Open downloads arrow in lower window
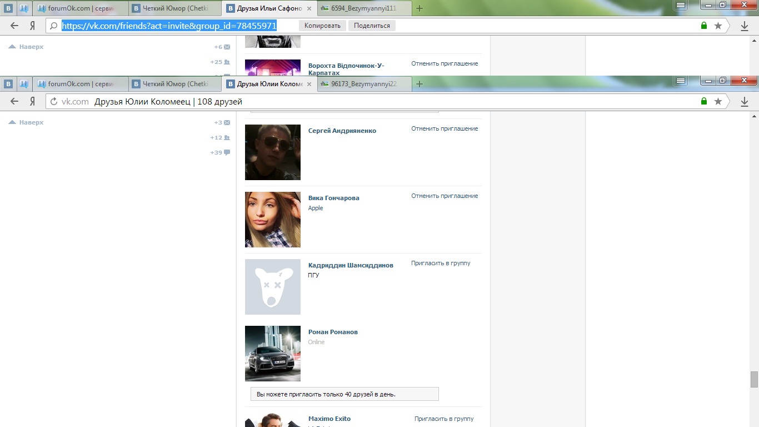Viewport: 759px width, 427px height. (745, 101)
